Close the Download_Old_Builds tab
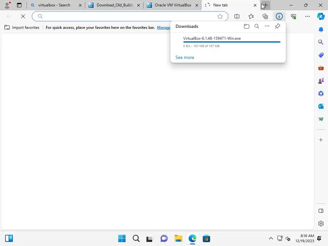The width and height of the screenshot is (328, 246). point(138,5)
